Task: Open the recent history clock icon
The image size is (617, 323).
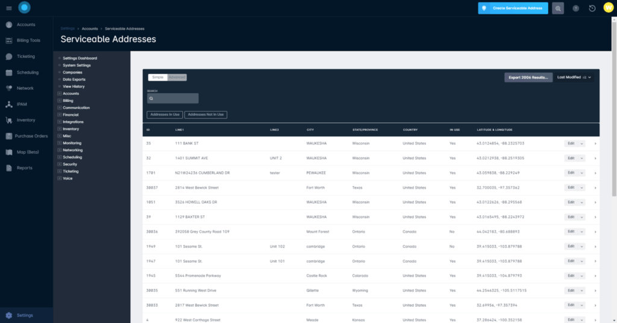Action: [592, 8]
